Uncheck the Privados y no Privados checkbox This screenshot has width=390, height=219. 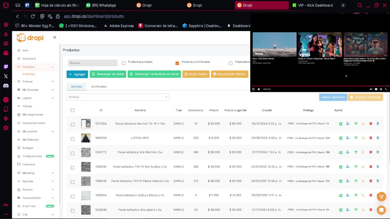point(177,63)
